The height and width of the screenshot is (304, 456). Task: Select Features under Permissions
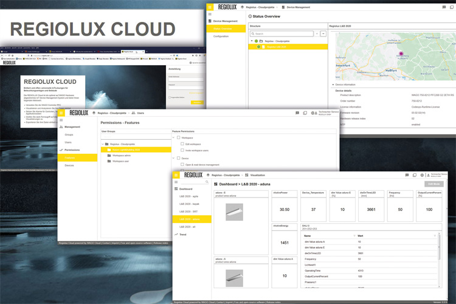point(77,157)
